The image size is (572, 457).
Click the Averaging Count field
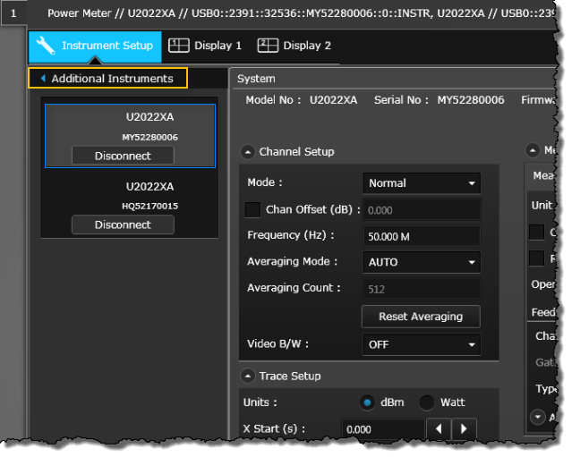pos(422,289)
